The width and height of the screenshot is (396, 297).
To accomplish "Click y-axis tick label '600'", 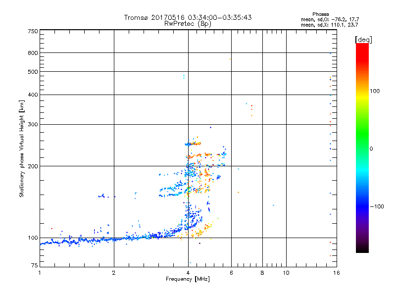I will 33,53.
